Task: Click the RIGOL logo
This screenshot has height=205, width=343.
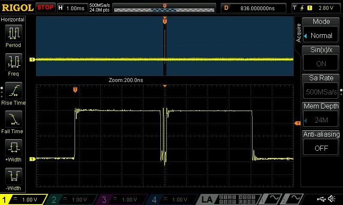Action: [17, 8]
